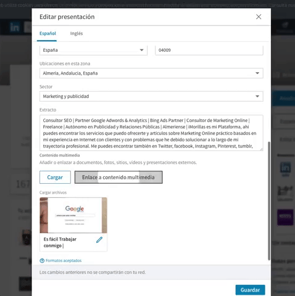Image resolution: width=295 pixels, height=296 pixels.
Task: Click the pencil edit icon on media card
Action: pos(99,240)
